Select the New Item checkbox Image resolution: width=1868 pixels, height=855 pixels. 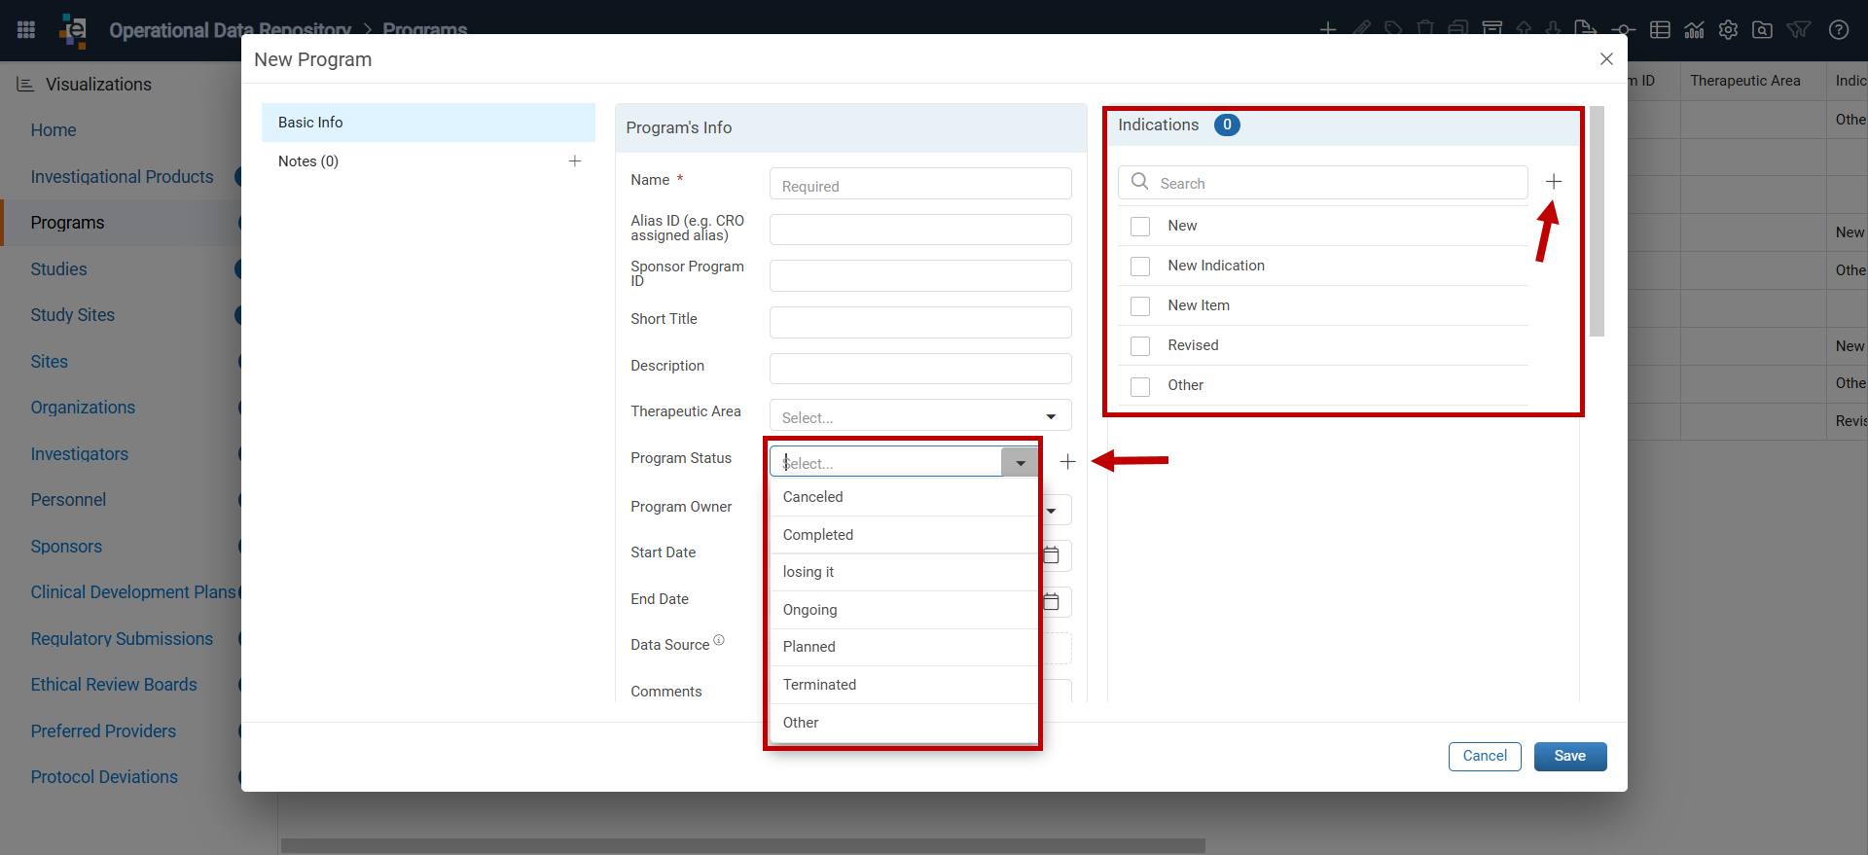coord(1140,306)
